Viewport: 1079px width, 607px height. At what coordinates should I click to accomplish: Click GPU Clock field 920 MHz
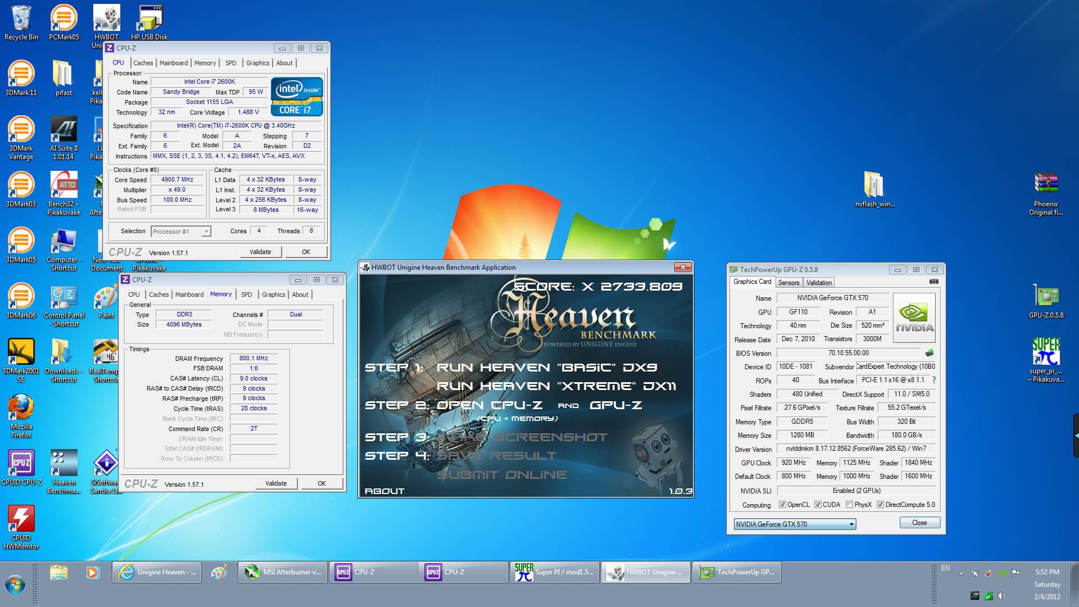[794, 463]
